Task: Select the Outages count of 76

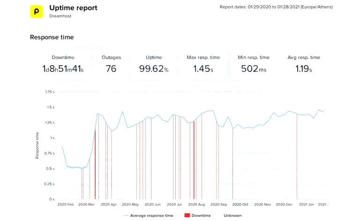Action: coord(111,69)
